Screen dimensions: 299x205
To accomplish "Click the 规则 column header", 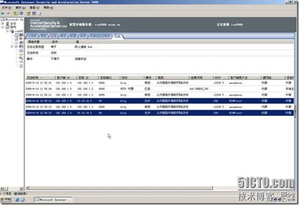I will (x=172, y=78).
